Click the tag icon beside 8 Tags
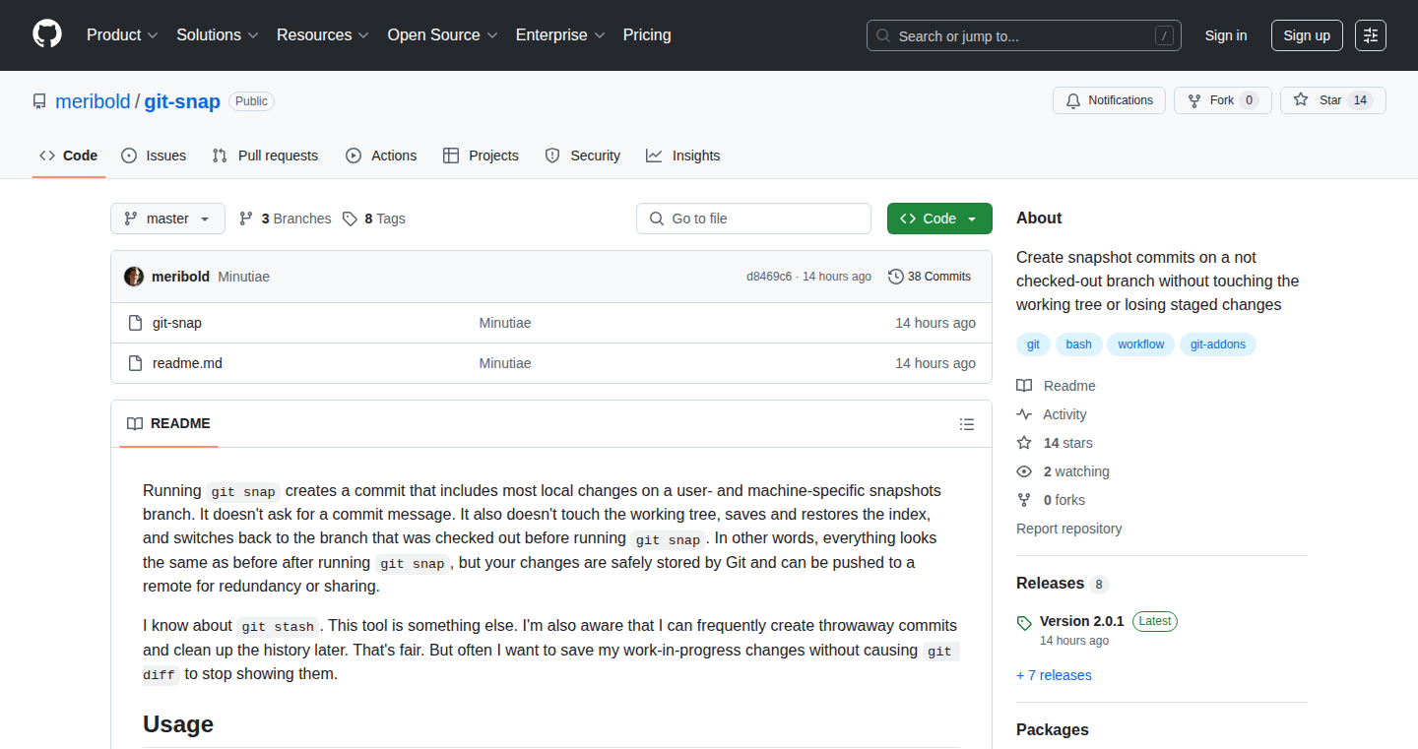Screen dimensions: 1418x749 point(350,218)
